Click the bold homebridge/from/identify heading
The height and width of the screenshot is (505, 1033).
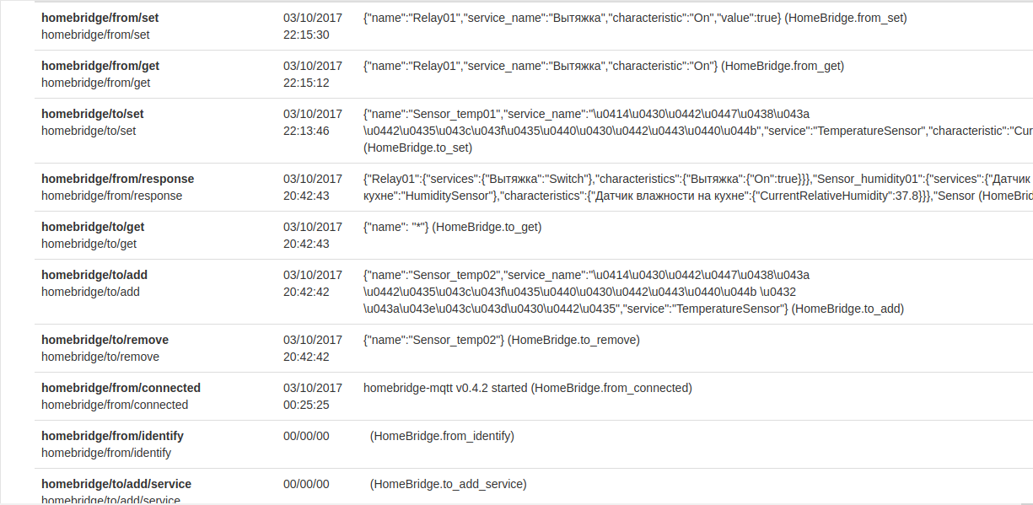point(112,436)
